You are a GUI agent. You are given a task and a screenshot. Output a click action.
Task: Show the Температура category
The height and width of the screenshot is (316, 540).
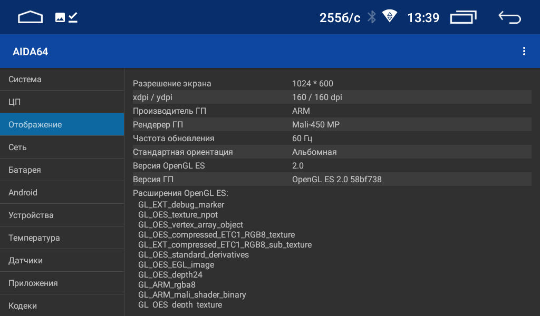62,238
